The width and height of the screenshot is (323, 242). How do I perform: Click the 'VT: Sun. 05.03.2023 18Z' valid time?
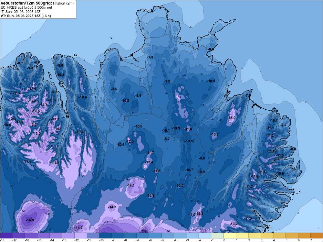21,16
